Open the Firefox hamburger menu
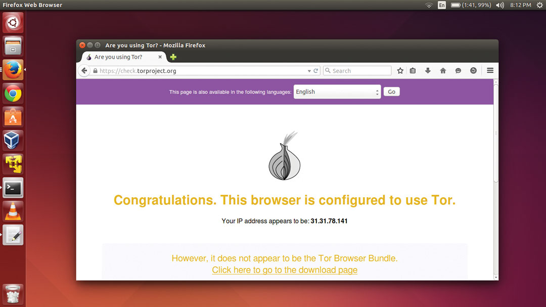 pyautogui.click(x=490, y=71)
